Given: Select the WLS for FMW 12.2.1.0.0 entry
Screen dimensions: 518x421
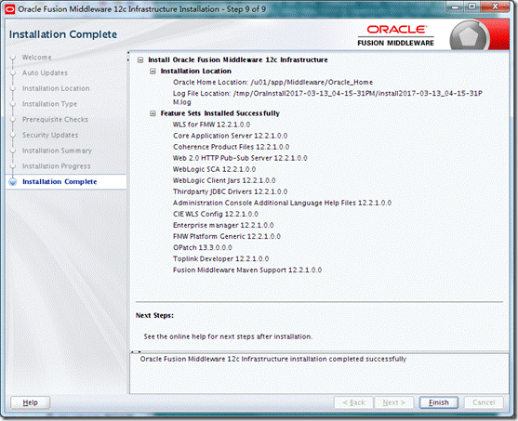Looking at the screenshot, I should 211,125.
